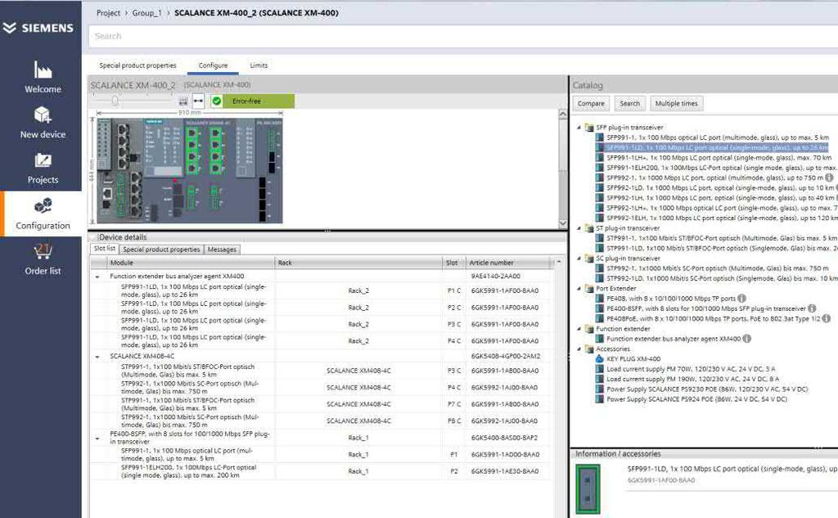Click the device view scrollbar down arrow
Viewport: 838px width, 518px height.
[x=563, y=223]
